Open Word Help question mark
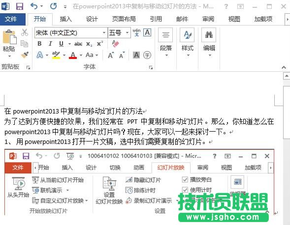Screen dimensions: 290x225 click(x=226, y=7)
